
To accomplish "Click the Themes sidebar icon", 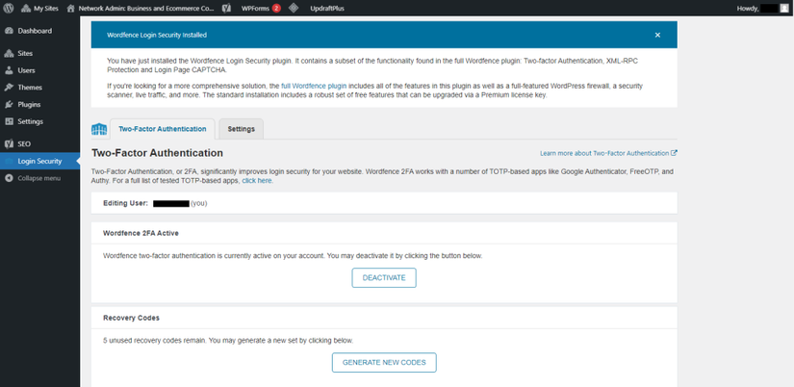I will click(9, 88).
